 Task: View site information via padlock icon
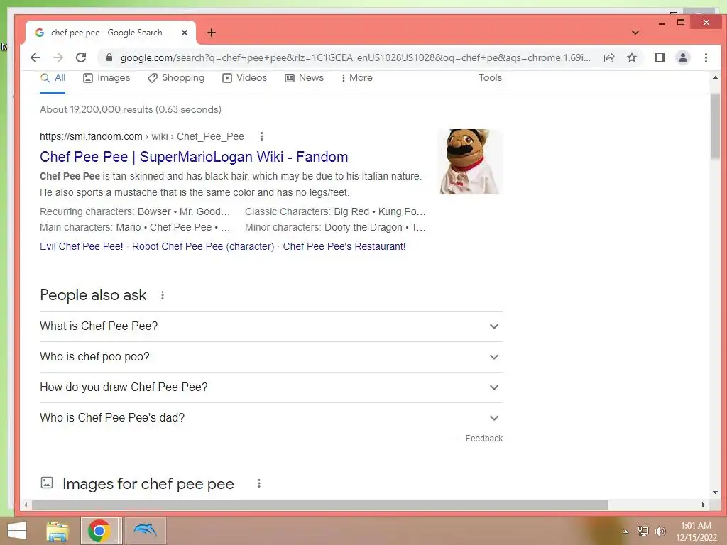(109, 57)
